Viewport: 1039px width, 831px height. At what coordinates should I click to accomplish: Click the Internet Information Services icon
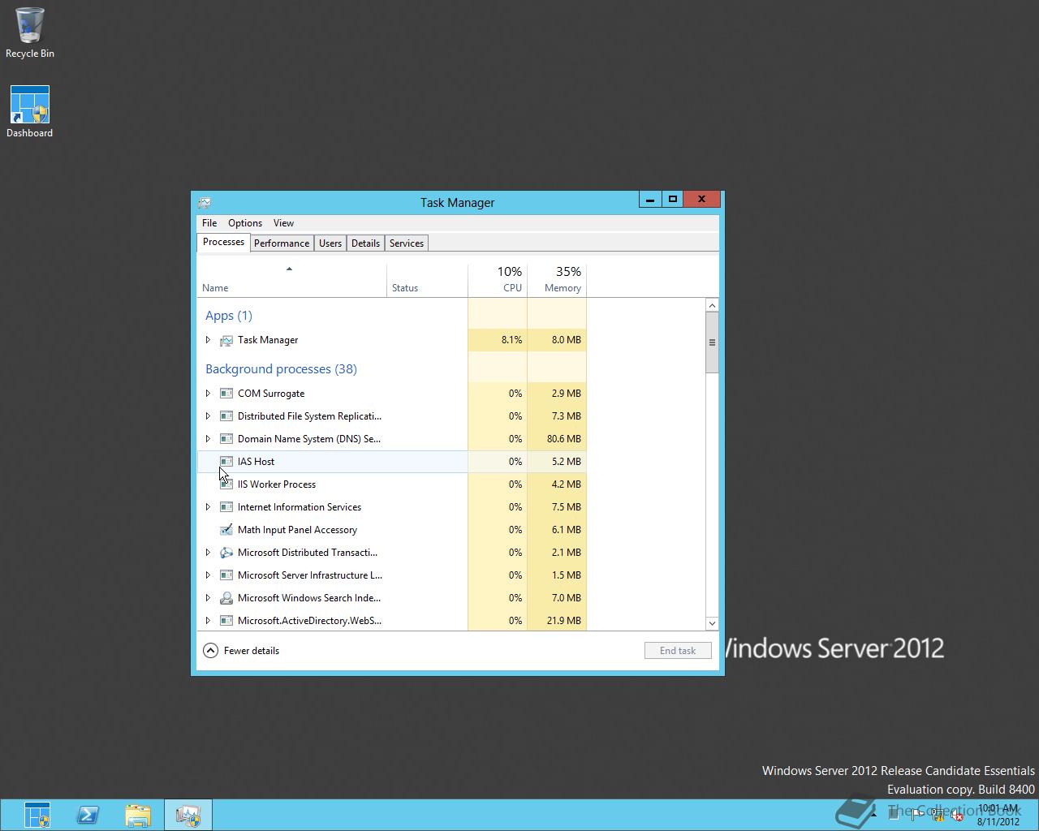(x=226, y=507)
